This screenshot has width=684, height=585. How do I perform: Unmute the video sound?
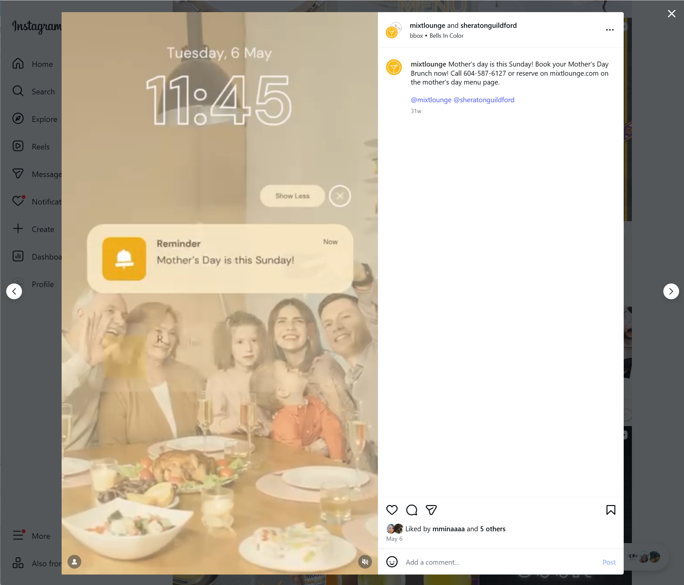[x=365, y=561]
